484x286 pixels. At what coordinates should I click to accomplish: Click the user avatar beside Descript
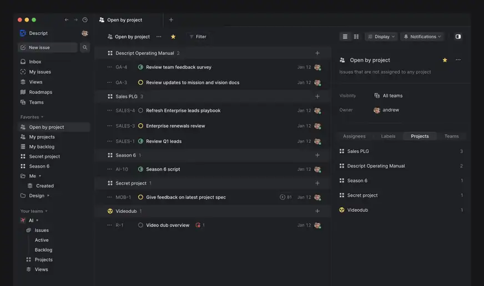point(84,33)
